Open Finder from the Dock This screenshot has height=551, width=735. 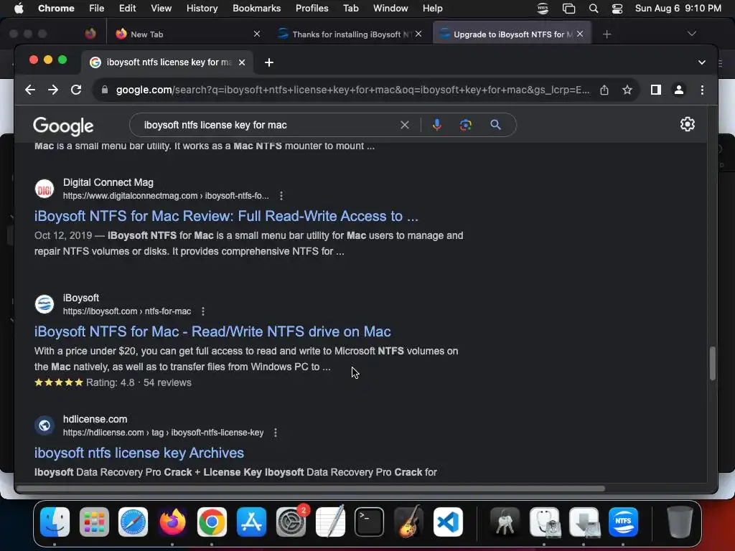[55, 522]
